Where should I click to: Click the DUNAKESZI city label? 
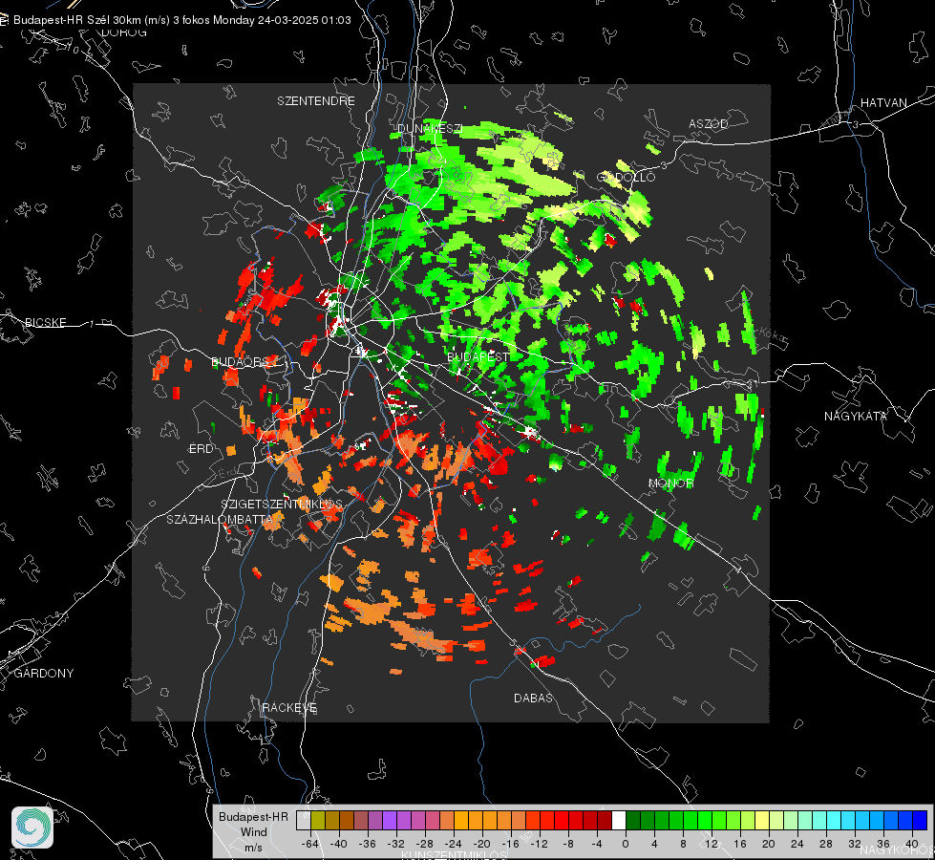point(430,128)
